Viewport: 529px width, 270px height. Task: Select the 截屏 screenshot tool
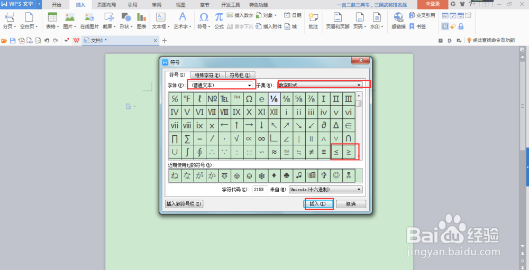pyautogui.click(x=109, y=21)
